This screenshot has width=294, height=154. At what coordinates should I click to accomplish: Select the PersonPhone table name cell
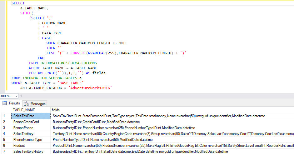(x=31, y=128)
